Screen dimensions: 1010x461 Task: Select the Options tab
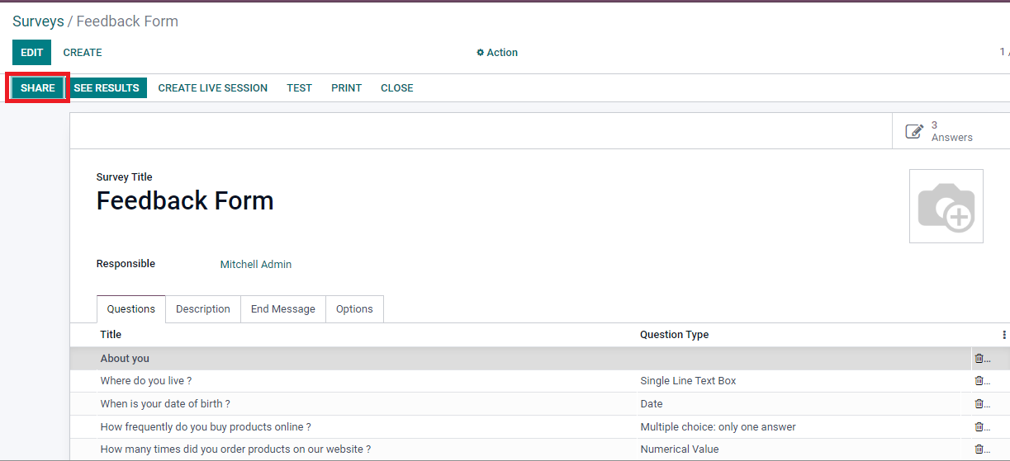click(354, 309)
